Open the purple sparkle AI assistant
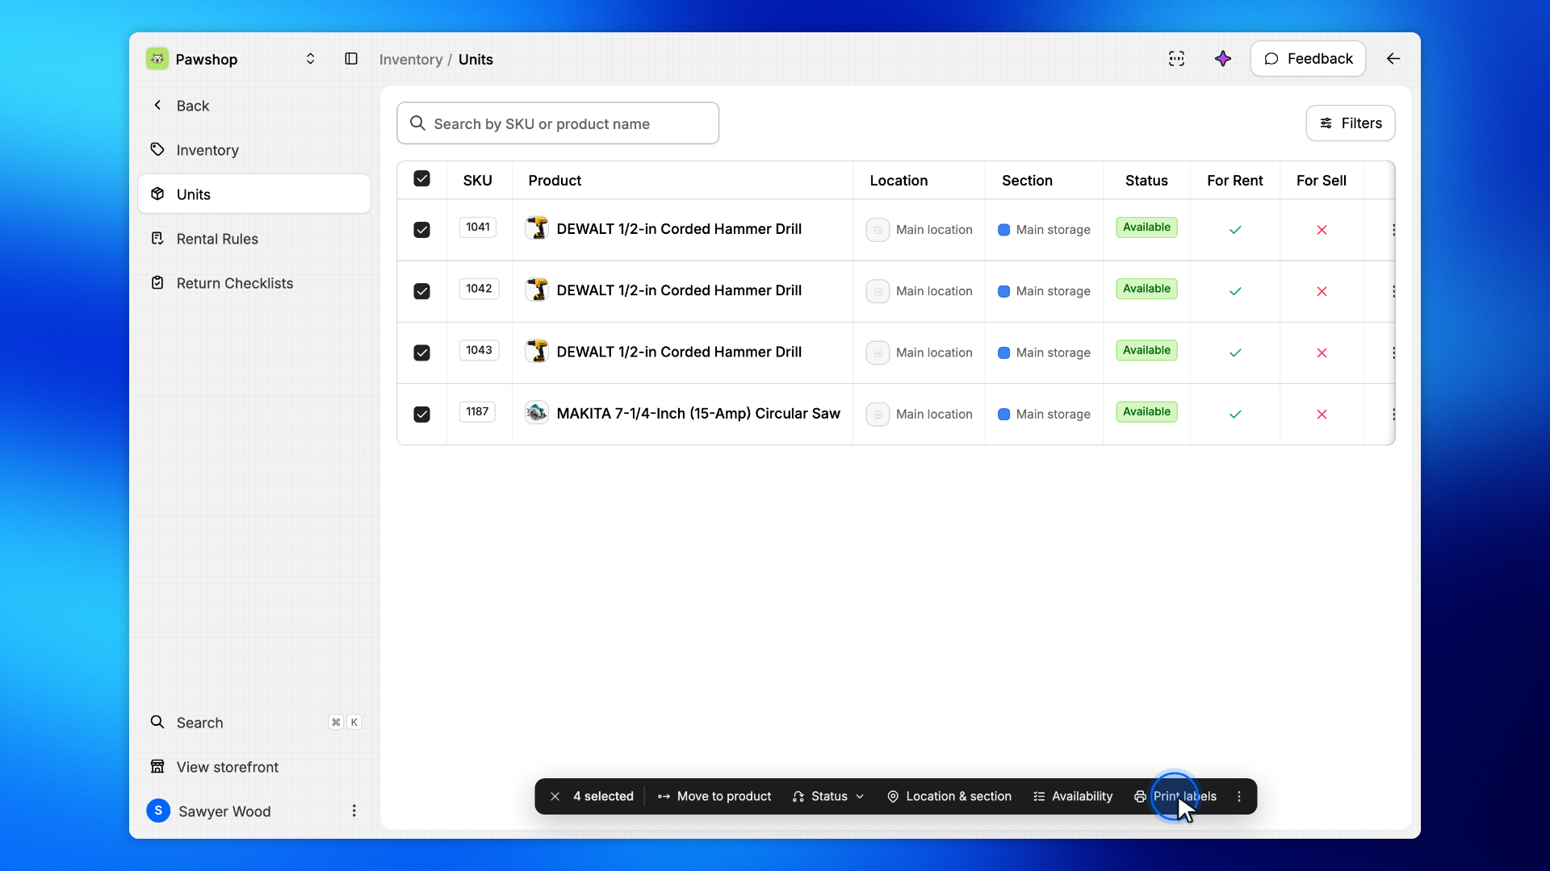 tap(1223, 59)
